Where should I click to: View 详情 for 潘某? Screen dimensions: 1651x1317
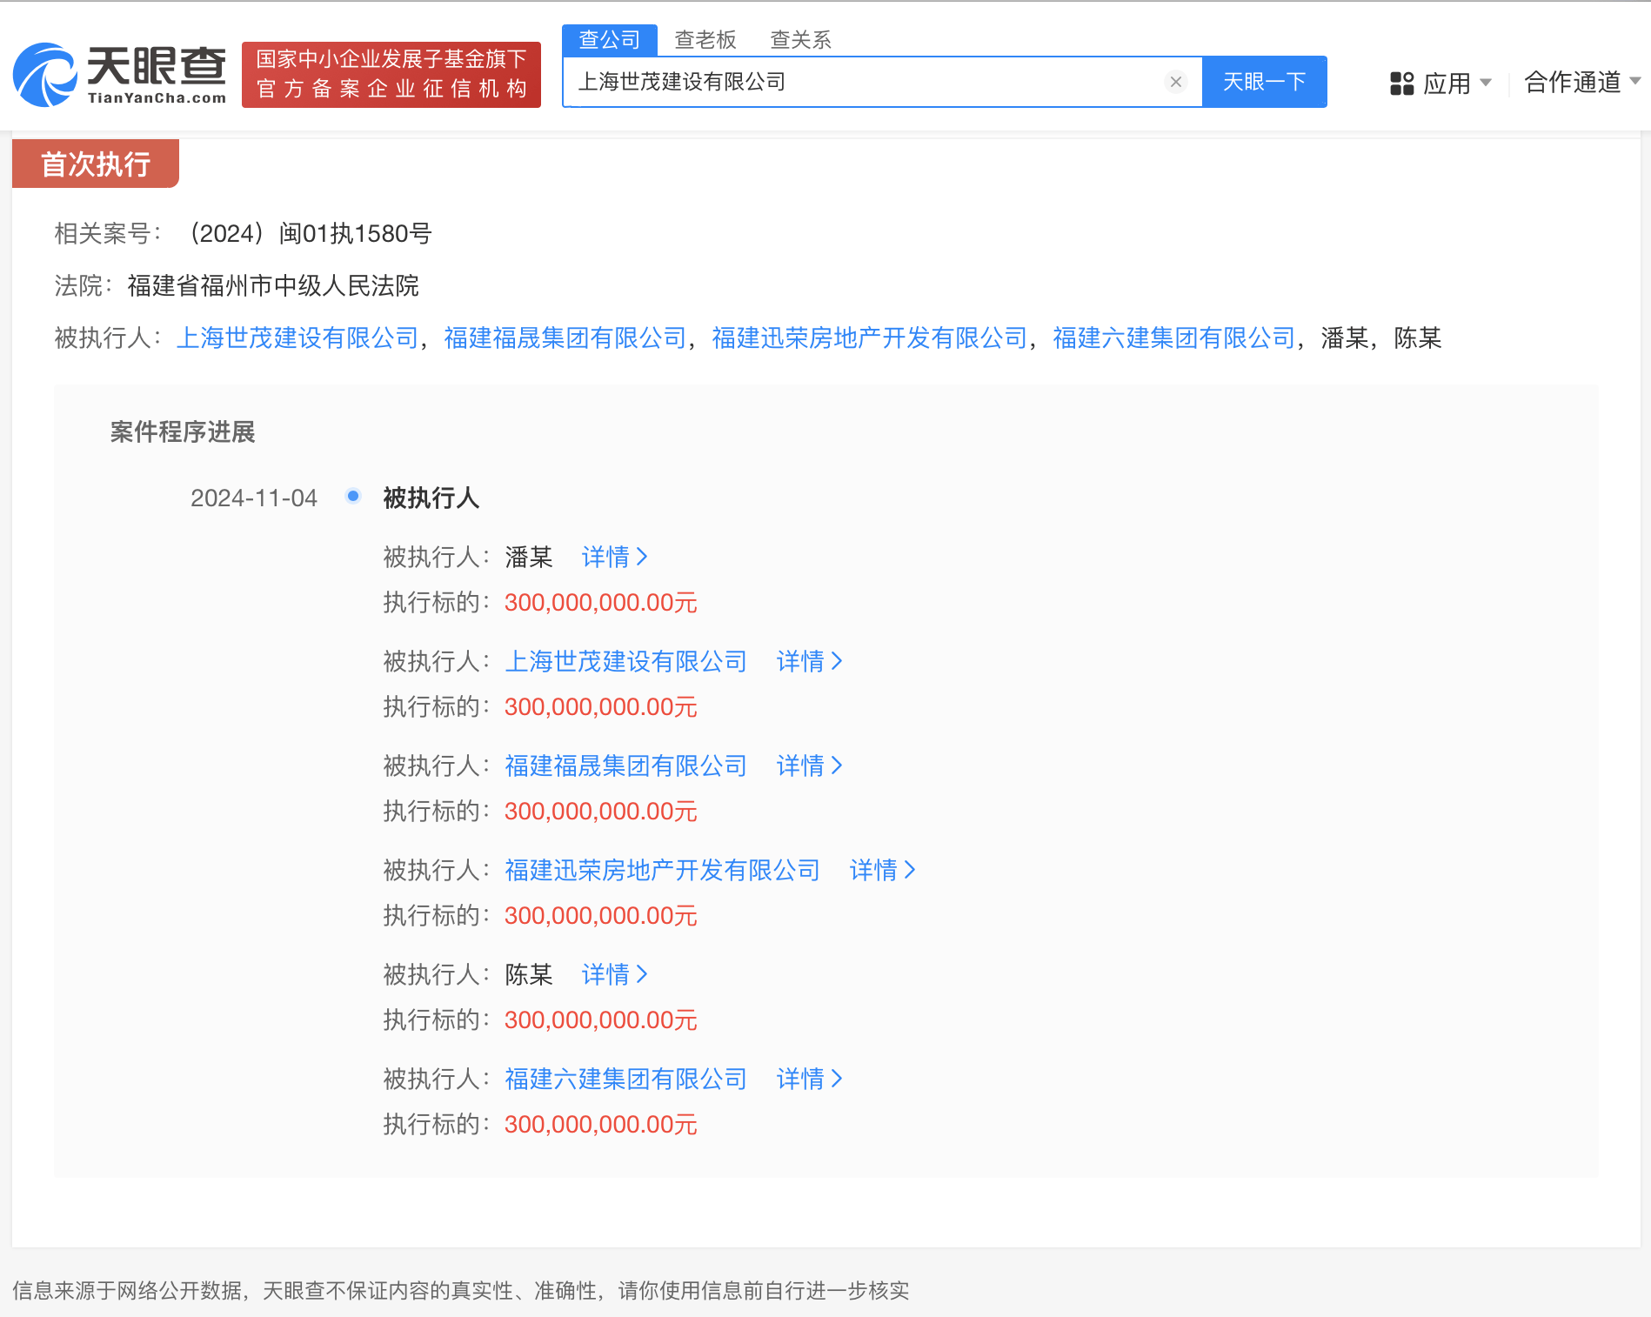pos(614,557)
